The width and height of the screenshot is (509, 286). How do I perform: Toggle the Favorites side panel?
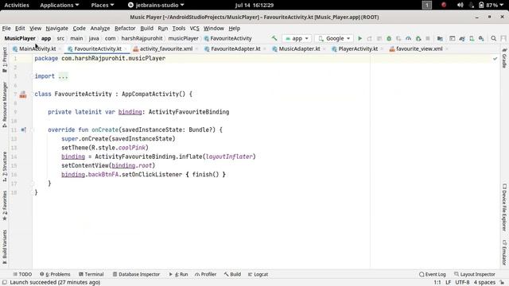(x=5, y=205)
